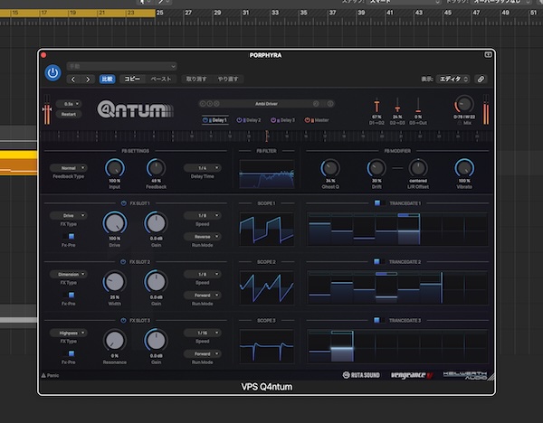This screenshot has width=543, height=423.
Task: Click the コピー copy button
Action: [x=132, y=80]
